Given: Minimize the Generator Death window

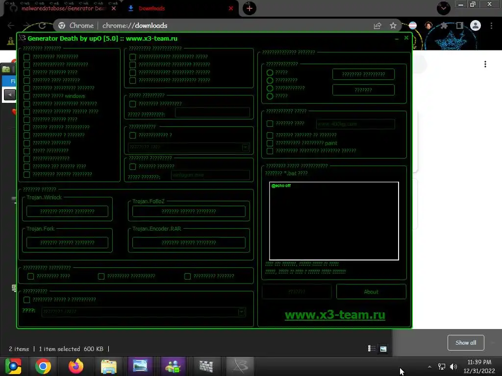Looking at the screenshot, I should click(397, 38).
